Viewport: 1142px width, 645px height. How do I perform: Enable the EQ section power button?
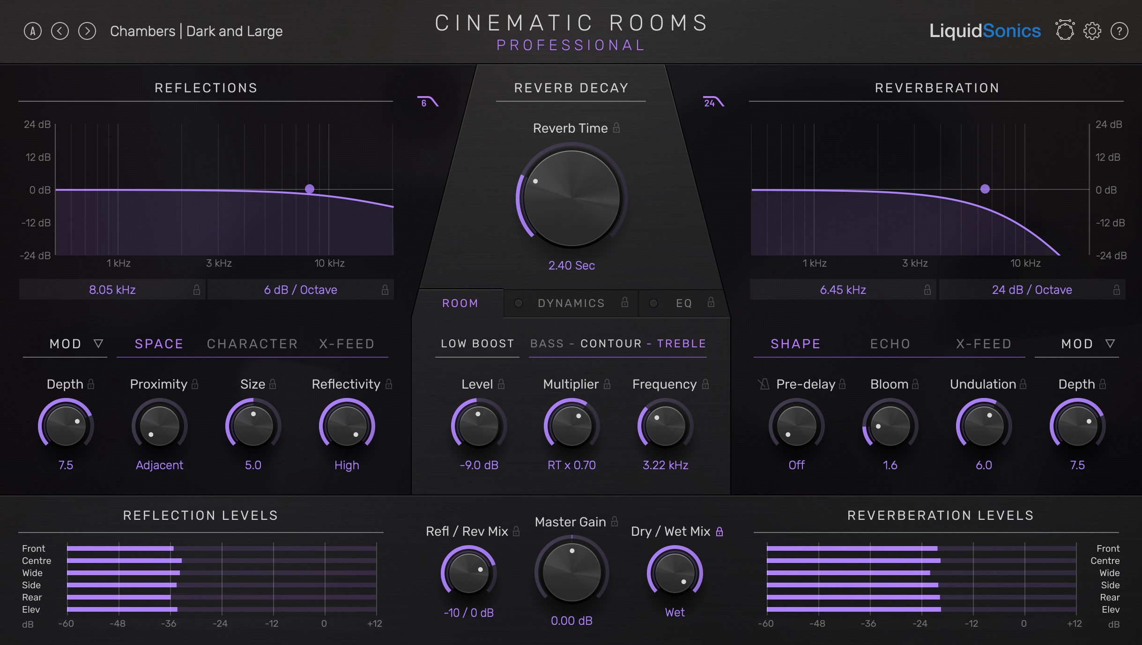pyautogui.click(x=653, y=303)
